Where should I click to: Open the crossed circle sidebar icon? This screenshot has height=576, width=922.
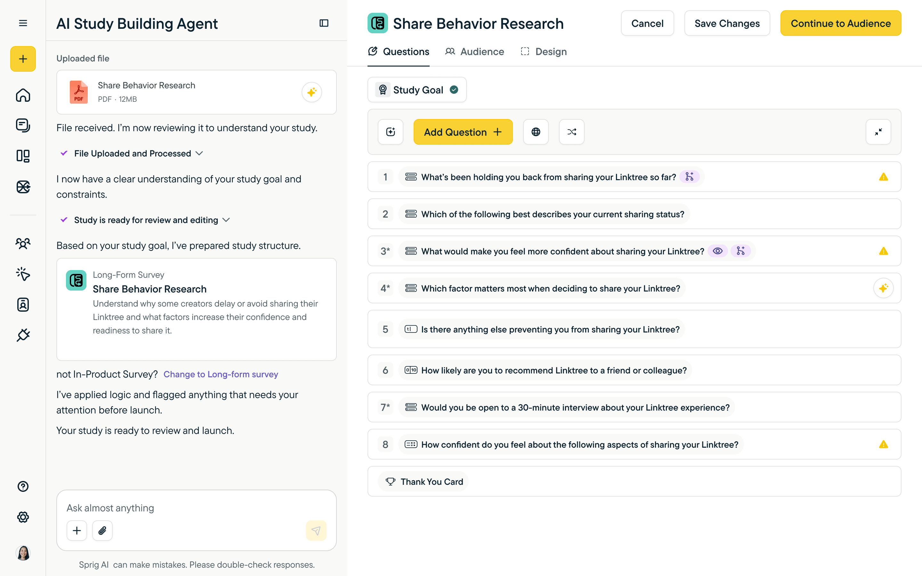pyautogui.click(x=23, y=187)
